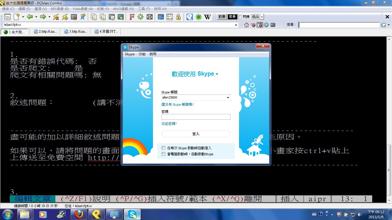Viewport: 392px width, 220px height.
Task: Open the 功能 menu in Skype
Action: coord(142,54)
